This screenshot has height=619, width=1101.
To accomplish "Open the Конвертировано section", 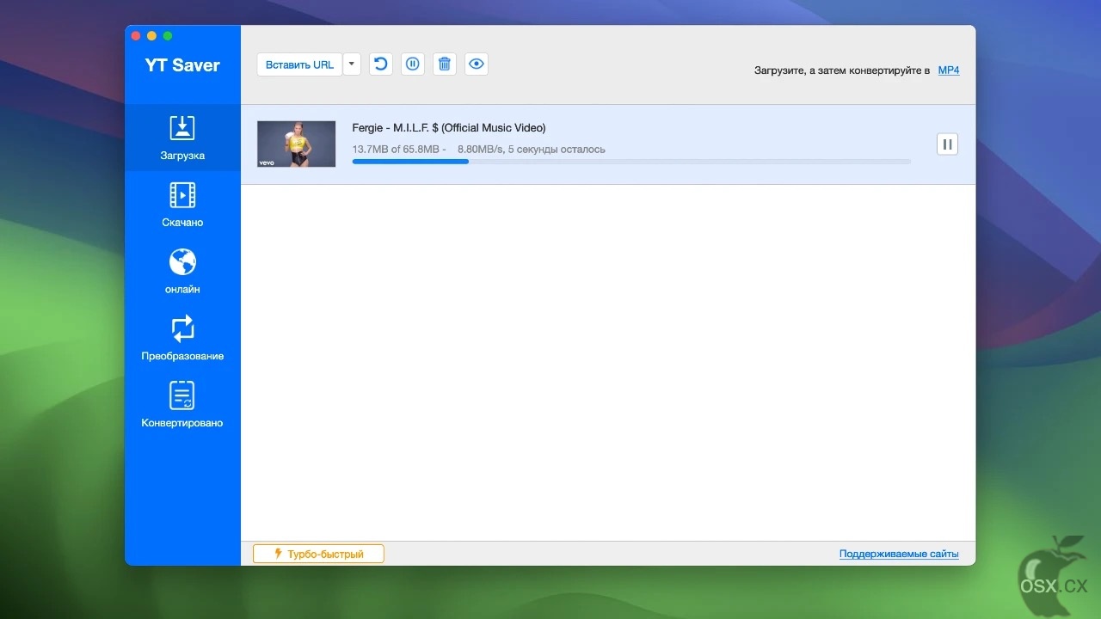I will [182, 405].
